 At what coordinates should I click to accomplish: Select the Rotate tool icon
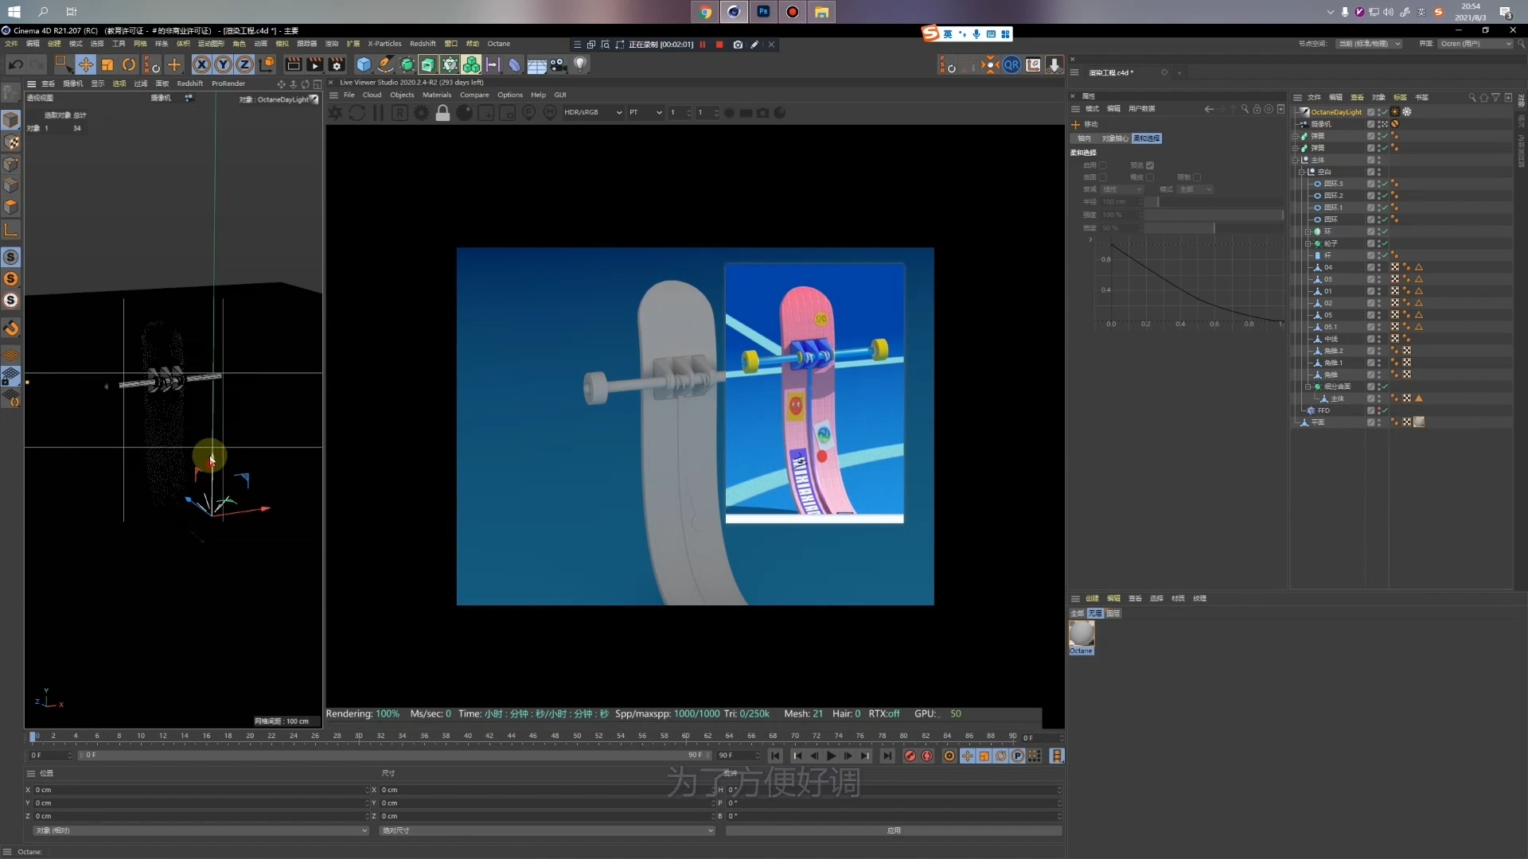pyautogui.click(x=129, y=64)
